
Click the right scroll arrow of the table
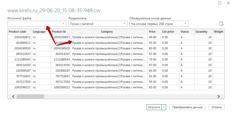[218, 97]
